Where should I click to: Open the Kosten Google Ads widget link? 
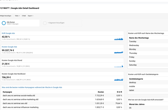click(9, 47)
